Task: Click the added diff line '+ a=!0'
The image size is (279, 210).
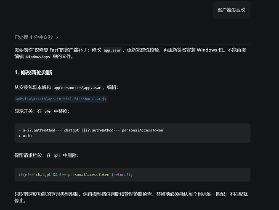Action: point(25,136)
